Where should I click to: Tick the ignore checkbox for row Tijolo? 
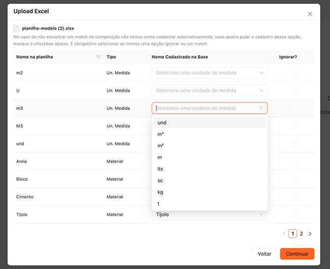click(x=295, y=215)
